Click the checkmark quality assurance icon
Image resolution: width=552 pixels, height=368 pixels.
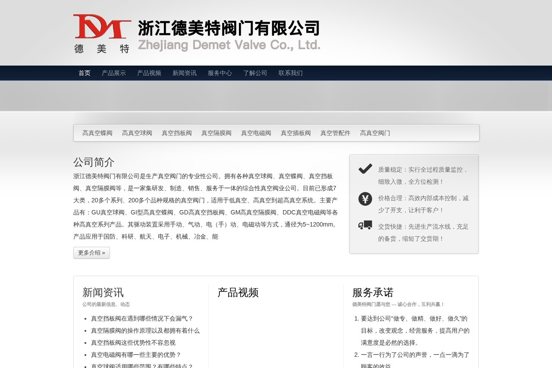365,169
